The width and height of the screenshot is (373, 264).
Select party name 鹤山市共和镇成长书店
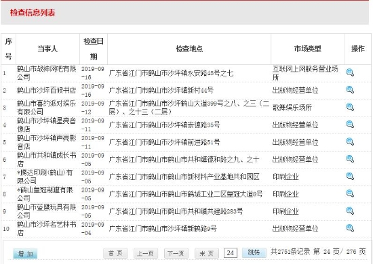point(46,159)
